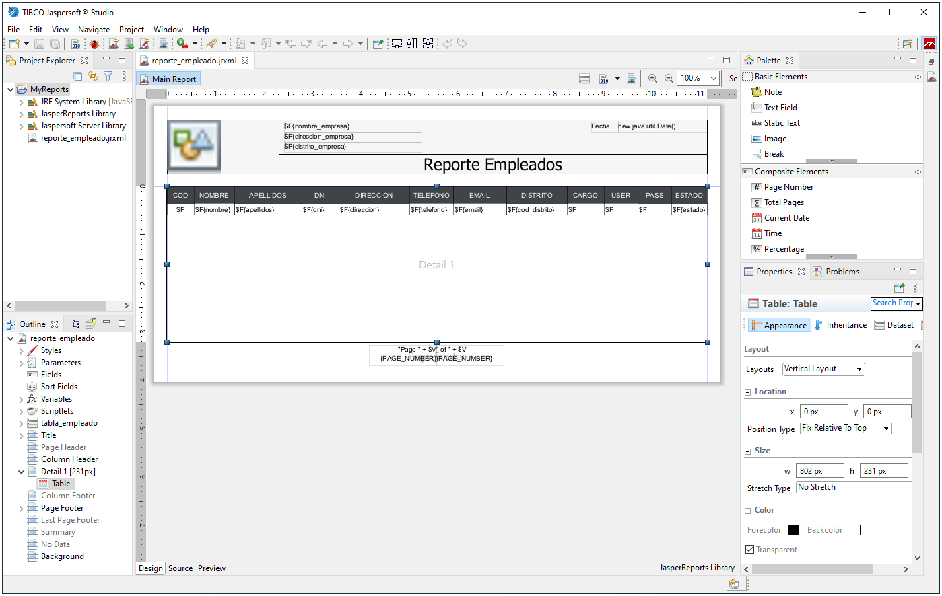Click the match width align toolbar icon
This screenshot has width=942, height=596.
(397, 44)
